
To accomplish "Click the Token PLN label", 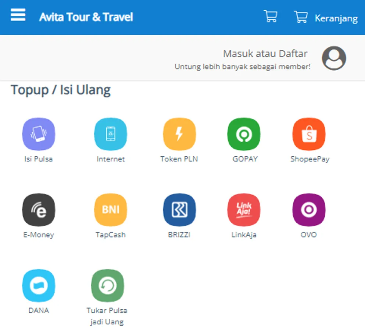I will click(x=179, y=159).
